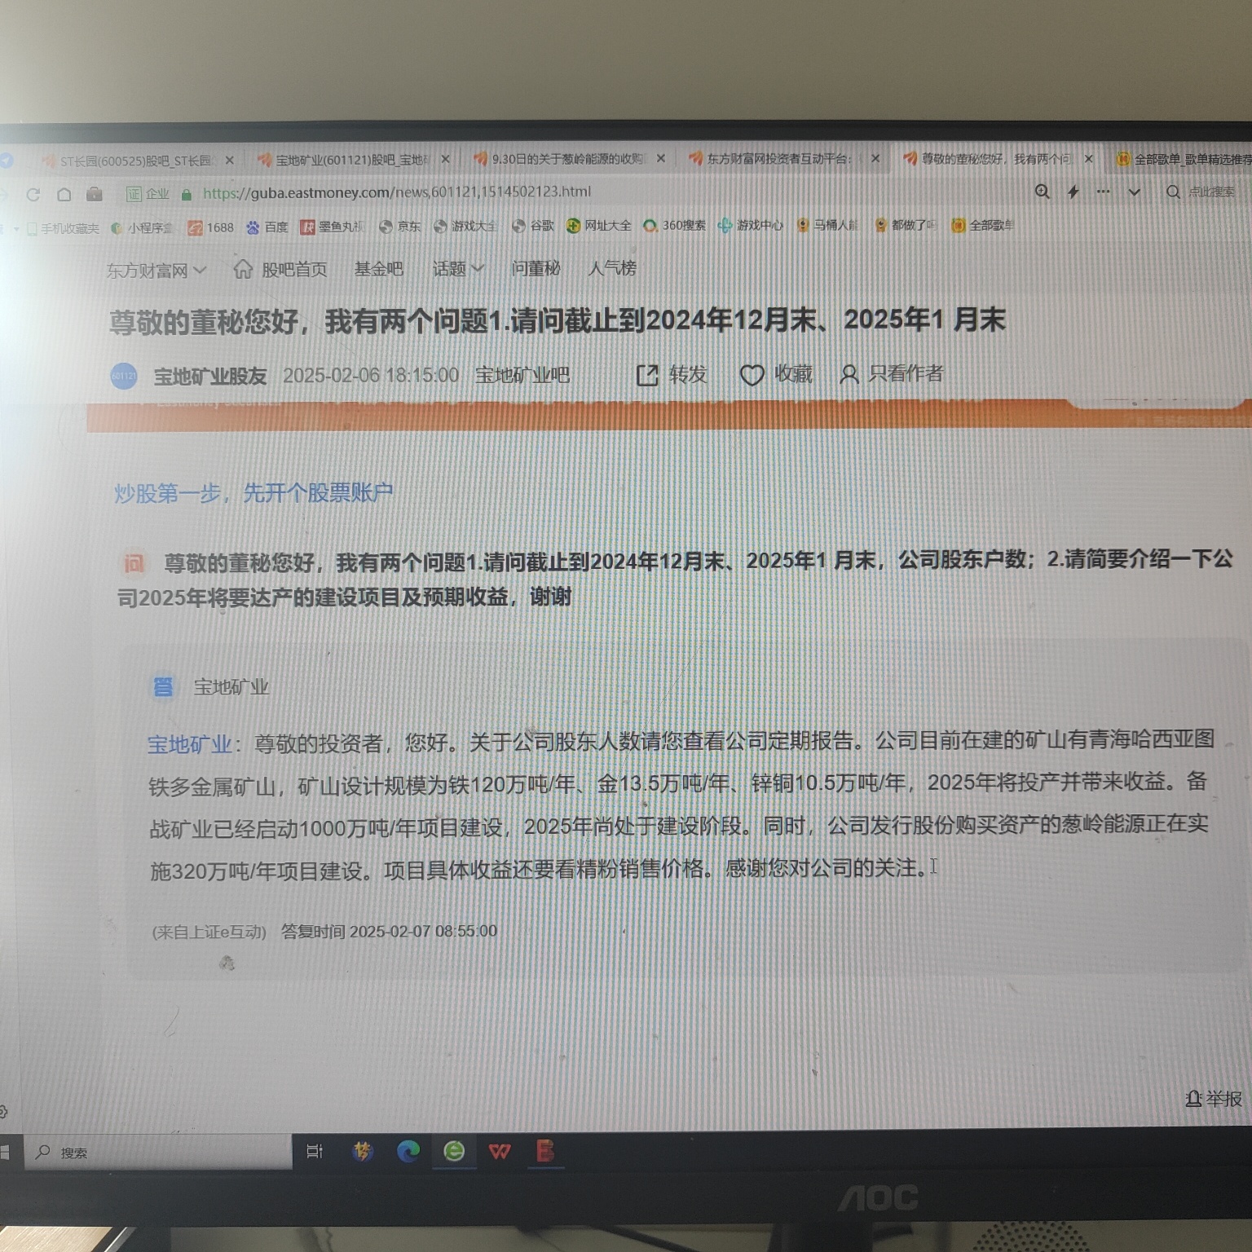Image resolution: width=1252 pixels, height=1252 pixels.
Task: Click the orange advertisement banner
Action: (x=668, y=415)
